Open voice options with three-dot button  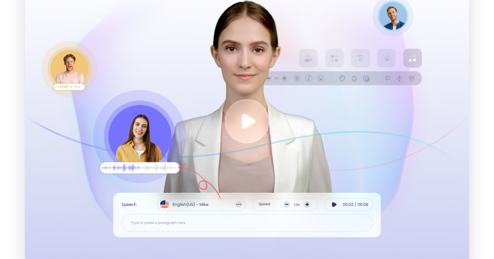239,204
